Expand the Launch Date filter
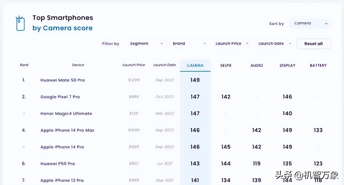Image resolution: width=344 pixels, height=185 pixels. coord(275,44)
